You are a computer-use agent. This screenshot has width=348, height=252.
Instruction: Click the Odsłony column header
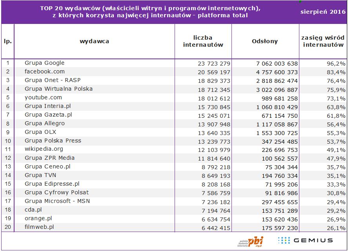click(265, 41)
